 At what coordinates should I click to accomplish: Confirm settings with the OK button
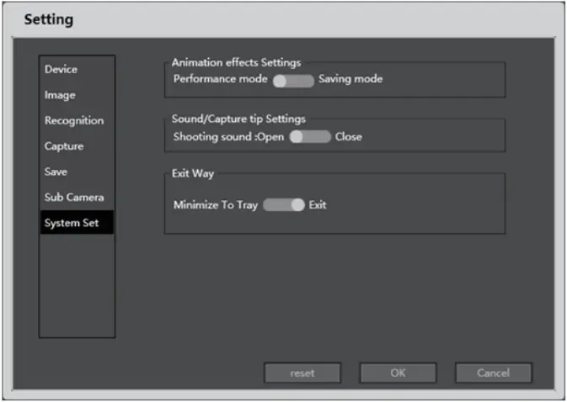point(398,373)
